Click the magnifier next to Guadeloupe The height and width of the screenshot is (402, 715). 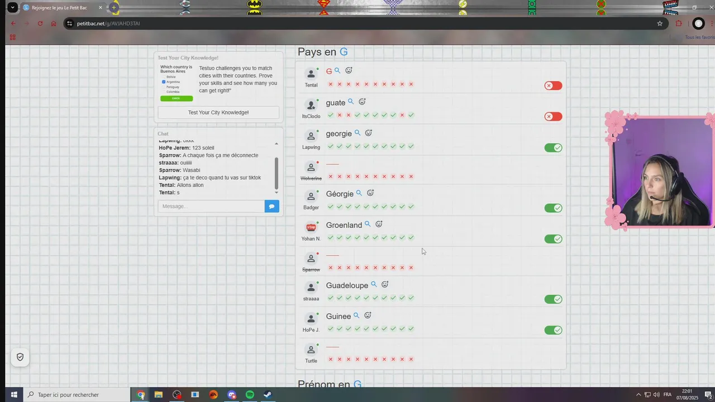click(x=374, y=284)
